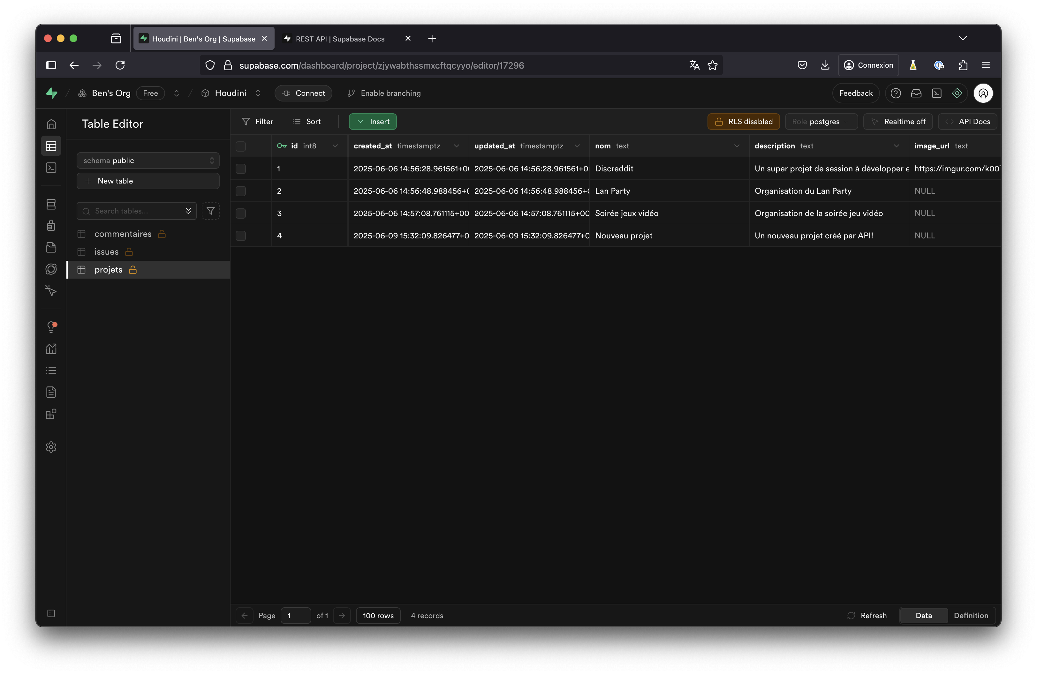Open the user account avatar
This screenshot has height=674, width=1037.
point(983,93)
